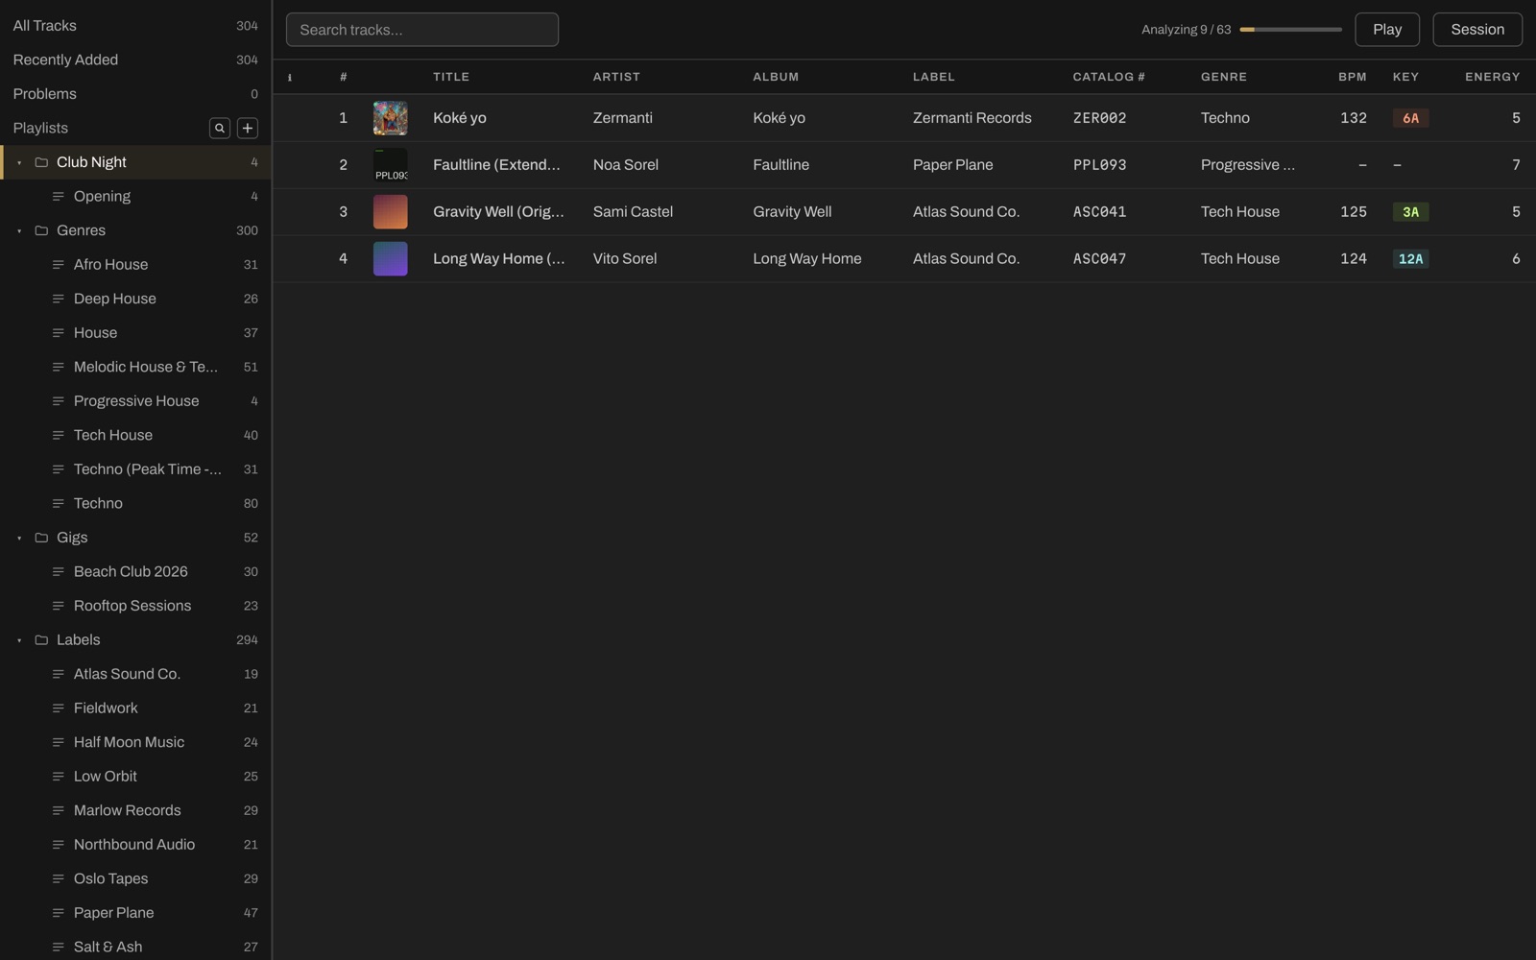Image resolution: width=1536 pixels, height=960 pixels.
Task: Search playlists using the magnifier icon
Action: [220, 128]
